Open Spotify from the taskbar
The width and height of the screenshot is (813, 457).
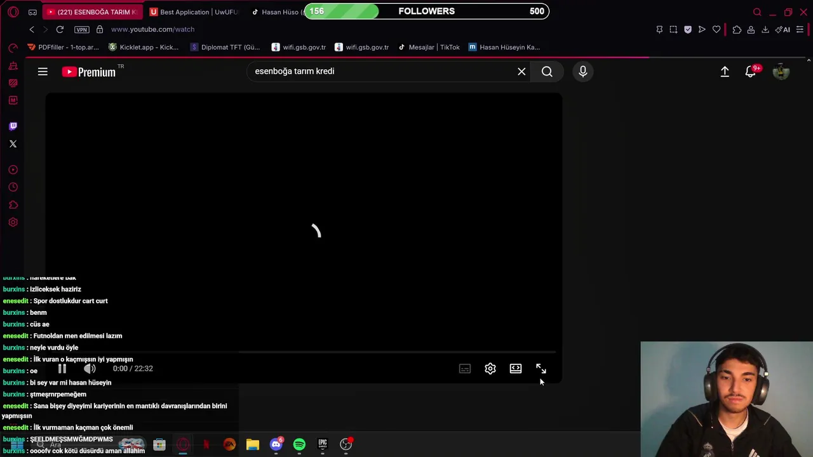click(x=299, y=444)
